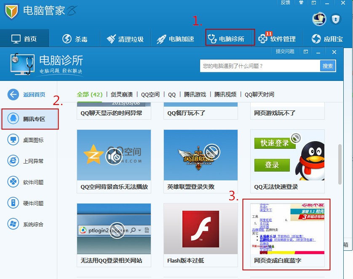Open the QQ餐厅玩不了 fix
This screenshot has width=353, height=279.
201,111
